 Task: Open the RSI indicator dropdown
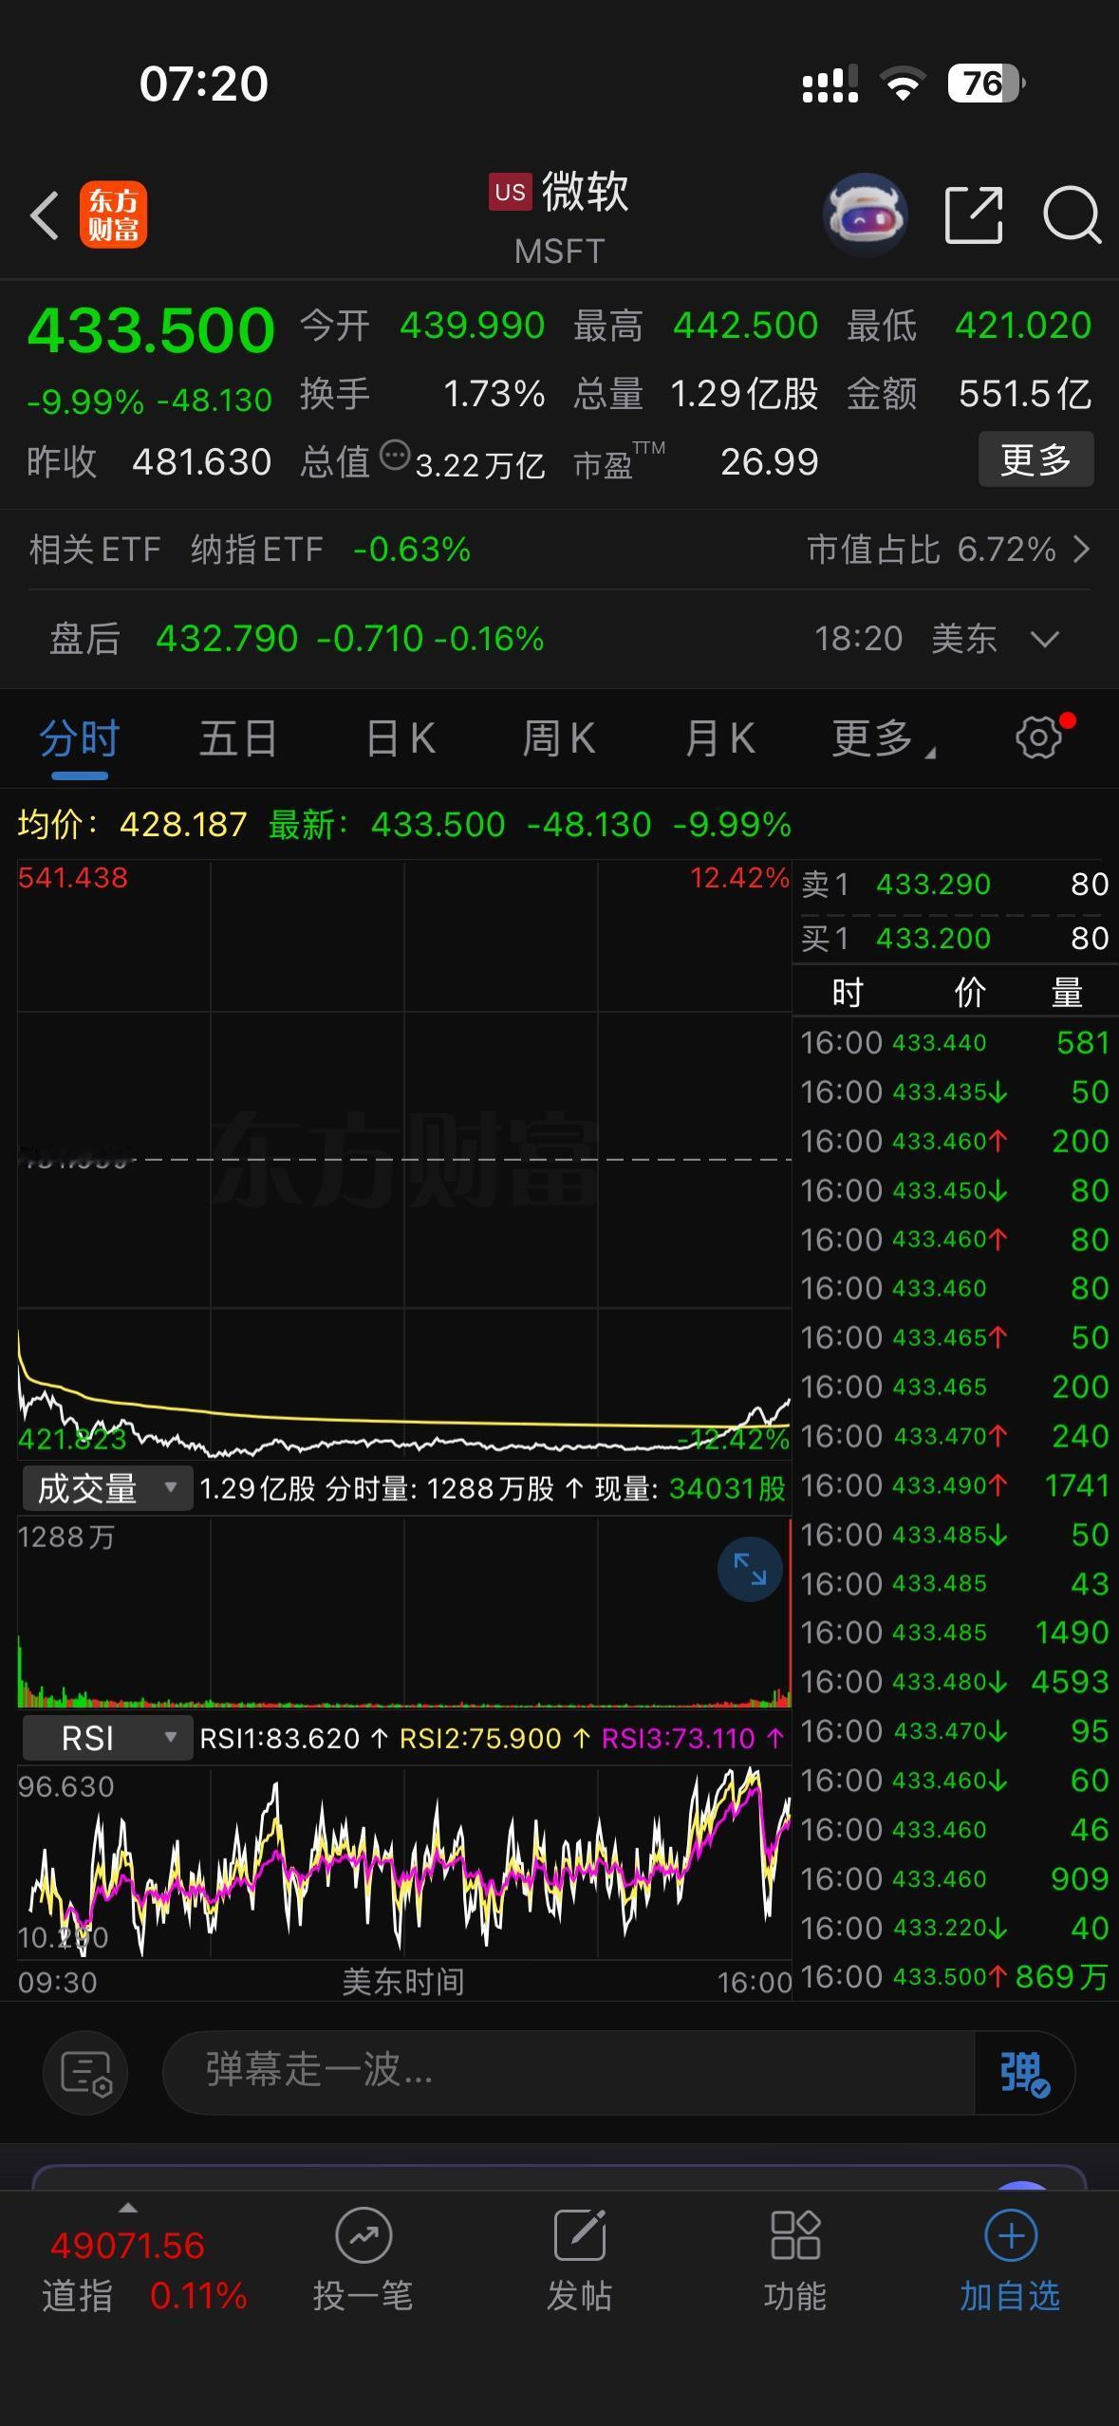click(x=106, y=1738)
